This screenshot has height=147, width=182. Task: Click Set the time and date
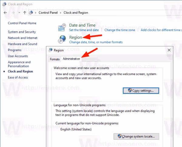click(x=84, y=30)
